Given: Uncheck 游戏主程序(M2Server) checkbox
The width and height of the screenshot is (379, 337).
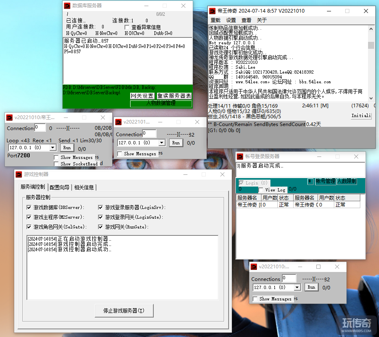Looking at the screenshot, I should click(29, 217).
